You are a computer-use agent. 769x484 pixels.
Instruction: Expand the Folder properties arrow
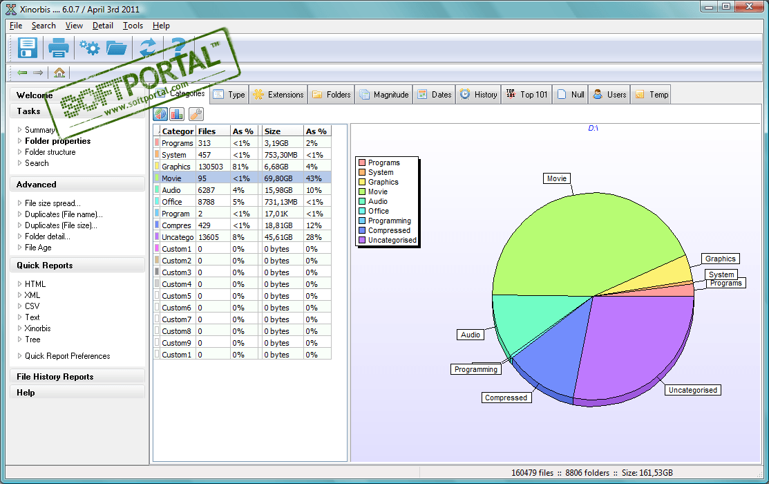(x=19, y=141)
